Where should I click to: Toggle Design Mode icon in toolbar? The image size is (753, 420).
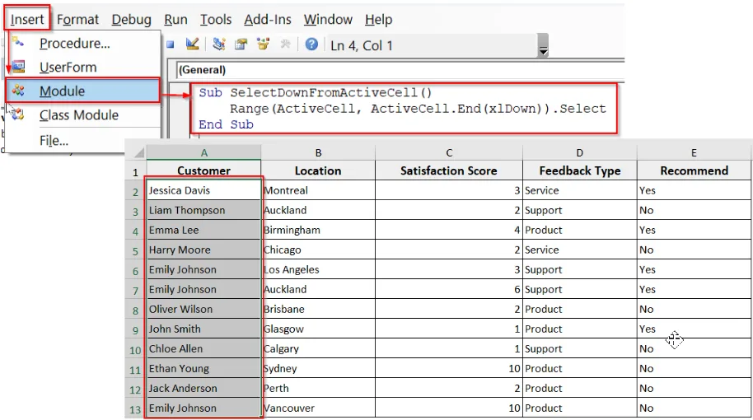192,44
